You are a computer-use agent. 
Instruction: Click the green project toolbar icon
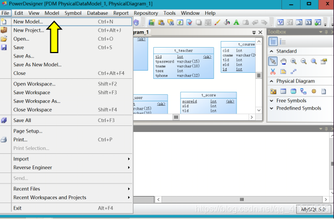click(x=152, y=22)
